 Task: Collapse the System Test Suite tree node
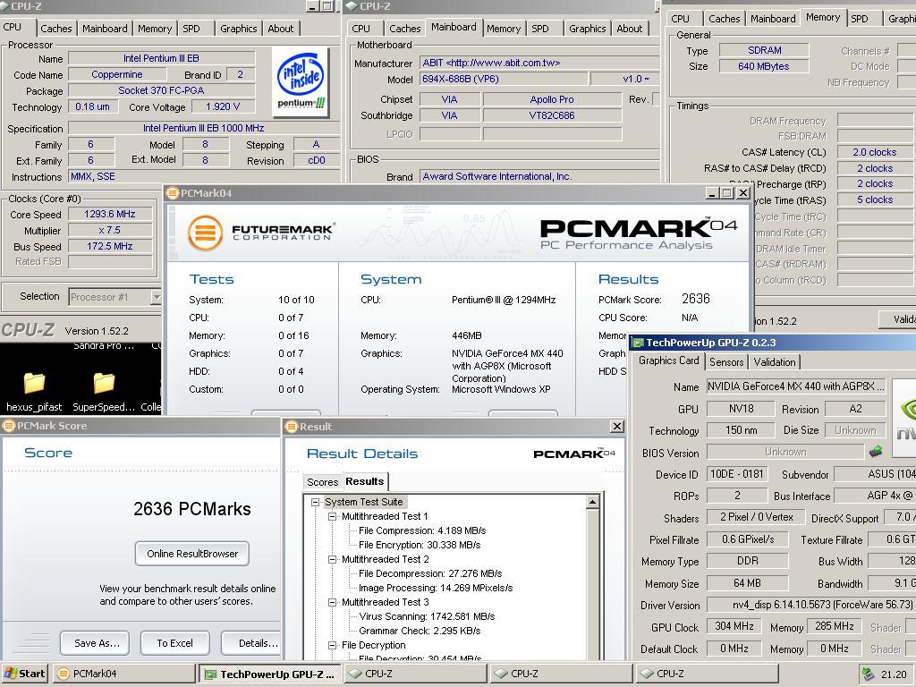[x=316, y=502]
